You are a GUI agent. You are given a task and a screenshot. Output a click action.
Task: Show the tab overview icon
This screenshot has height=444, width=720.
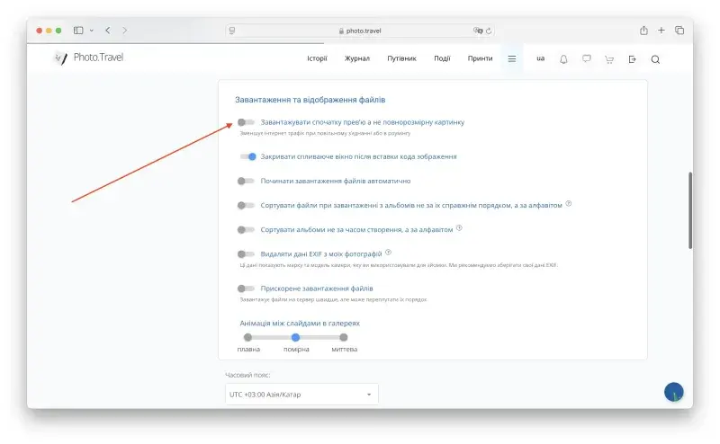coord(679,31)
